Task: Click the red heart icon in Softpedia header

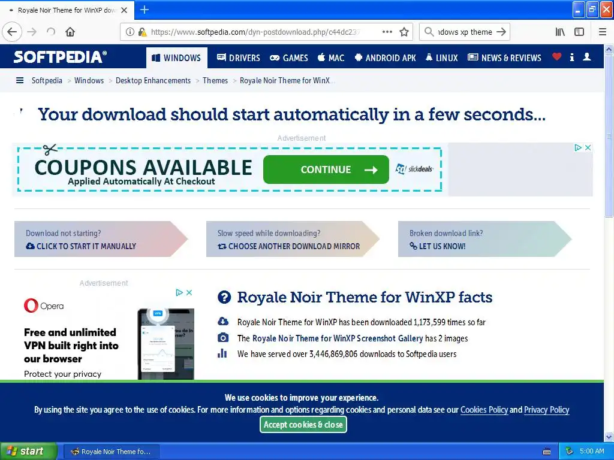Action: click(x=556, y=57)
